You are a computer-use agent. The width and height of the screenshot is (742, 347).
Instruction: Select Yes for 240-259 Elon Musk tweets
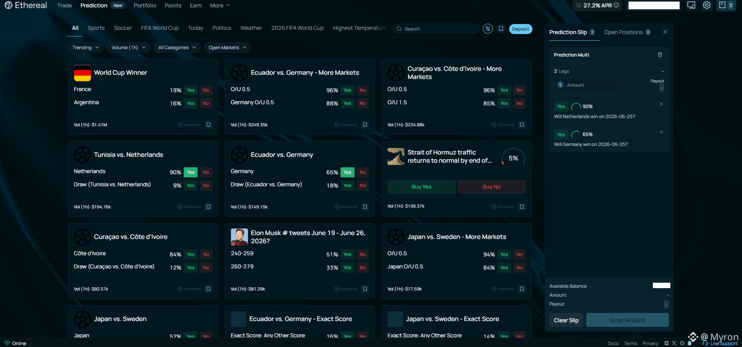tap(348, 254)
